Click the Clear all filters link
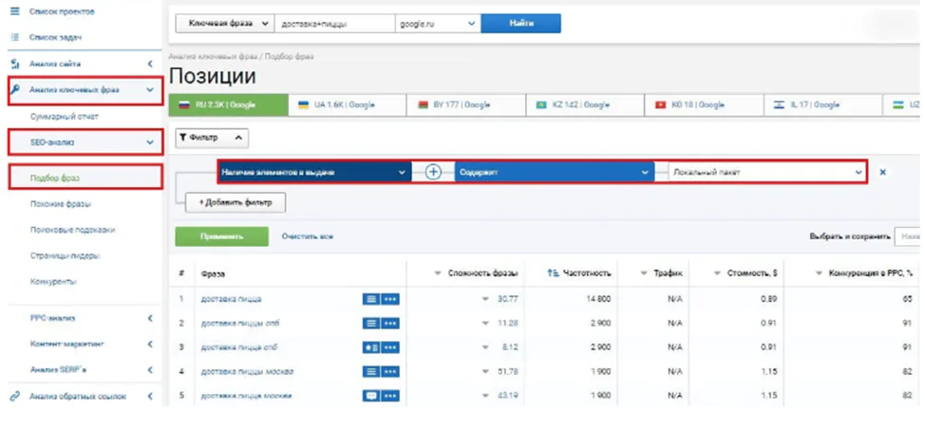This screenshot has width=925, height=430. (308, 236)
